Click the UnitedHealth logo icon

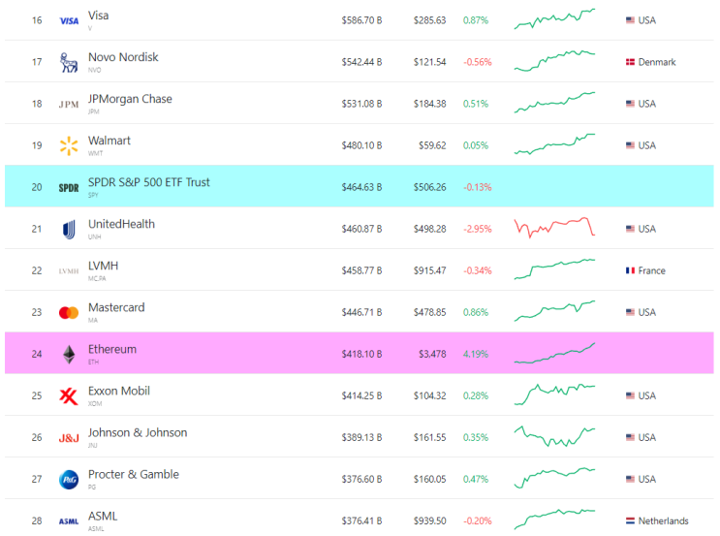click(x=69, y=229)
